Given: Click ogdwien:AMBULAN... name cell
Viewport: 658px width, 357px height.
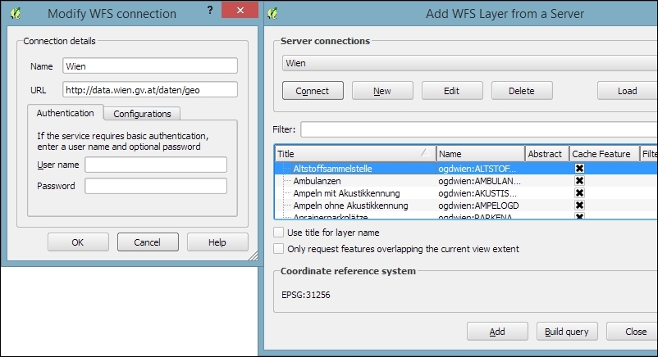Looking at the screenshot, I should pyautogui.click(x=479, y=181).
